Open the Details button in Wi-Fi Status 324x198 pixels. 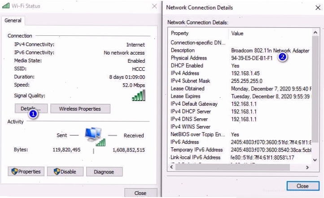pyautogui.click(x=31, y=108)
